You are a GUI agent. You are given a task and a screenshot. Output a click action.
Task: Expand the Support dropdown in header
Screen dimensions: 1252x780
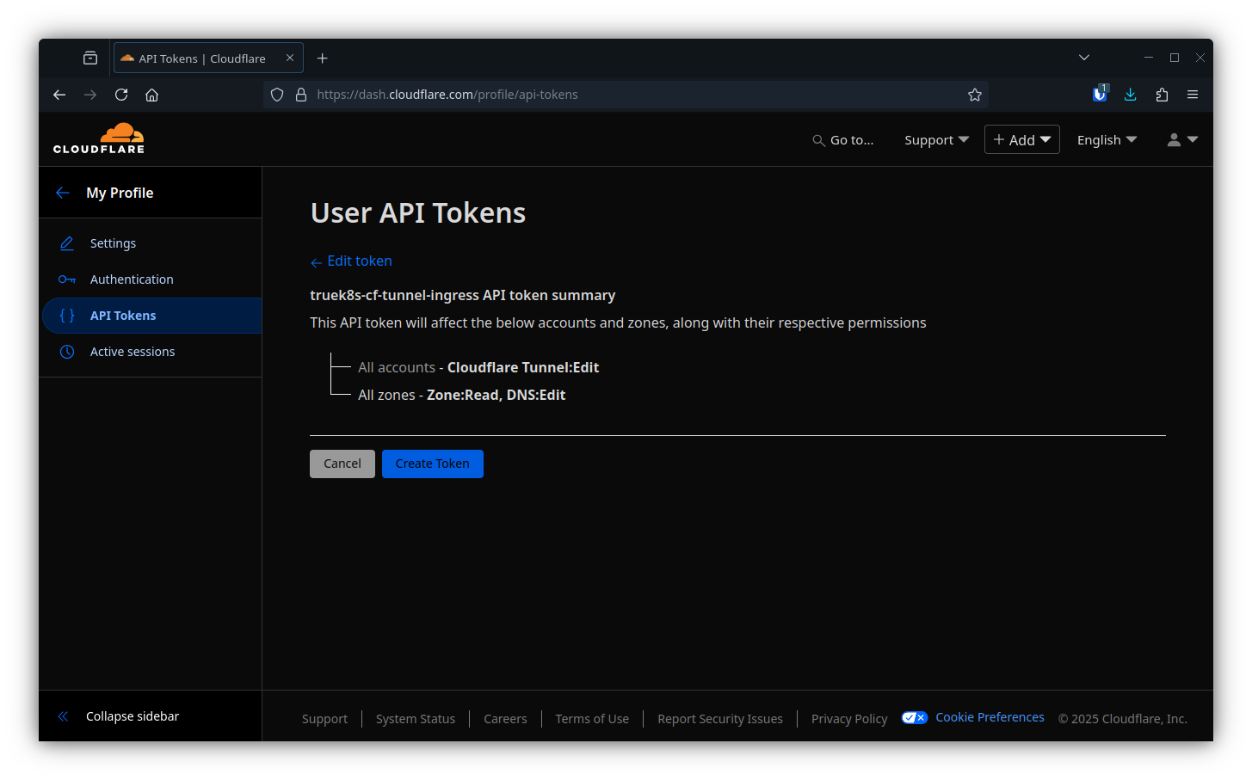[936, 140]
